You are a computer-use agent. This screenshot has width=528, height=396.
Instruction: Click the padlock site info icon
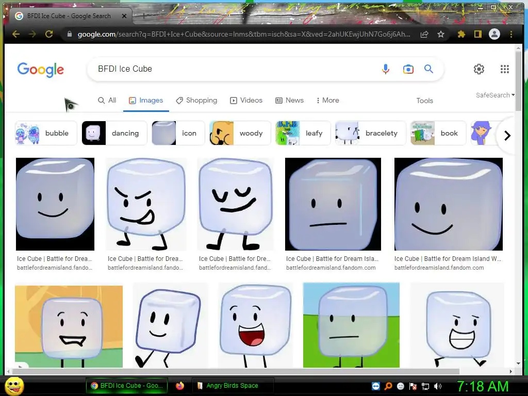coord(70,34)
